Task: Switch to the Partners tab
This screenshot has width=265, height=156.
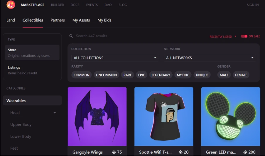Action: [58, 20]
